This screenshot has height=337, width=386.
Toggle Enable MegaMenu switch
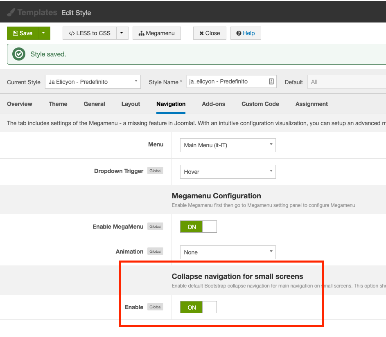tap(198, 227)
